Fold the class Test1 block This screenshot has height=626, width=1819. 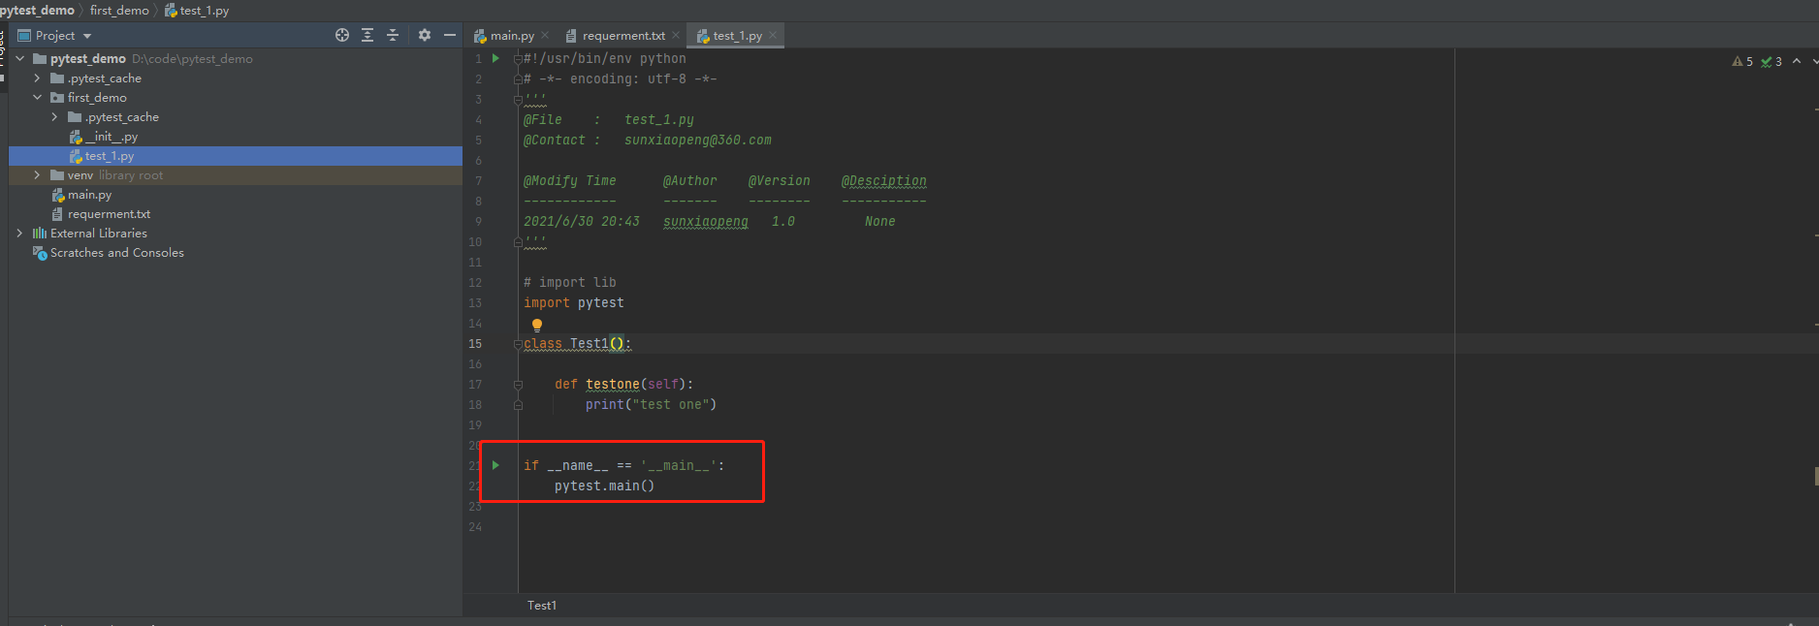tap(518, 344)
